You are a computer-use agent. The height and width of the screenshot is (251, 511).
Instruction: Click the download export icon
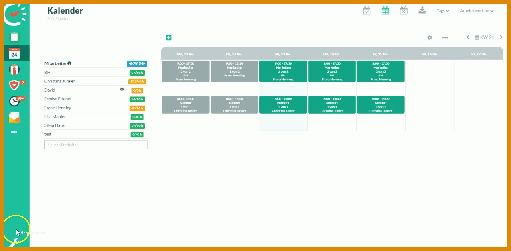[422, 10]
